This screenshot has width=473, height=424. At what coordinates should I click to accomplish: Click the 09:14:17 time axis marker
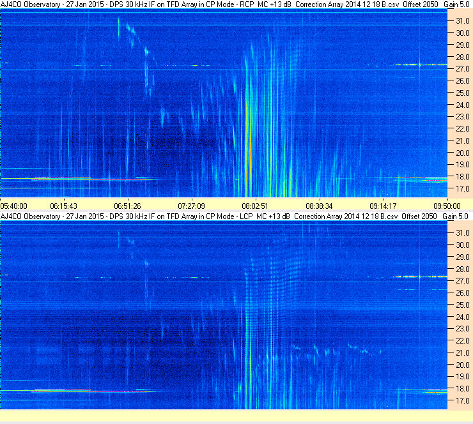click(383, 206)
